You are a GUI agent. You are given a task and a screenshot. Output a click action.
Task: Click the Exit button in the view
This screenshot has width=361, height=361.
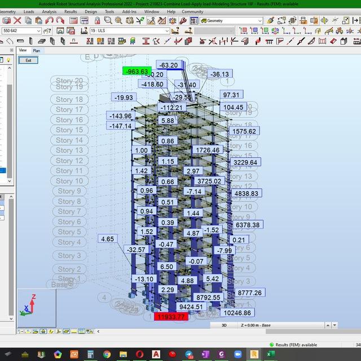(28, 60)
